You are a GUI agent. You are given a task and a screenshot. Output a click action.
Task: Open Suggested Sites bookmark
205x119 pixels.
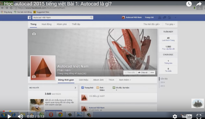click(41, 12)
